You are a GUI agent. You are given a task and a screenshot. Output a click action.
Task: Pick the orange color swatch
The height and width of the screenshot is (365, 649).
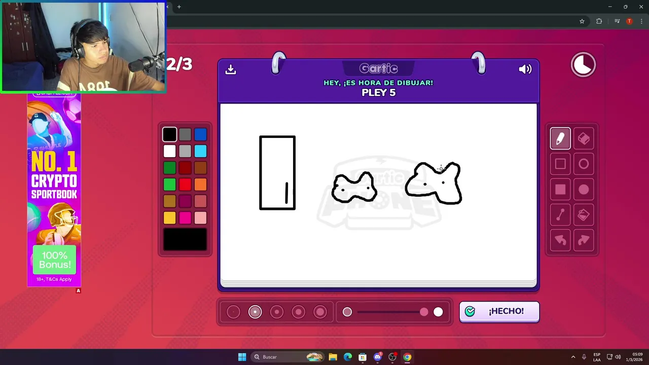click(200, 185)
